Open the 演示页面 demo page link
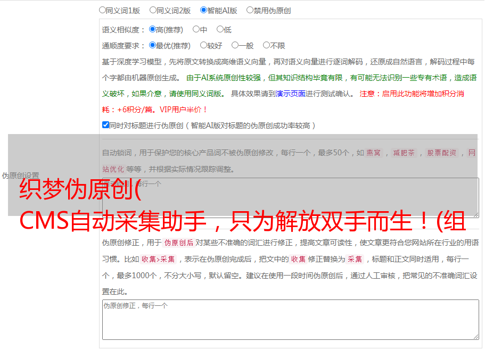This screenshot has width=485, height=350. point(291,94)
